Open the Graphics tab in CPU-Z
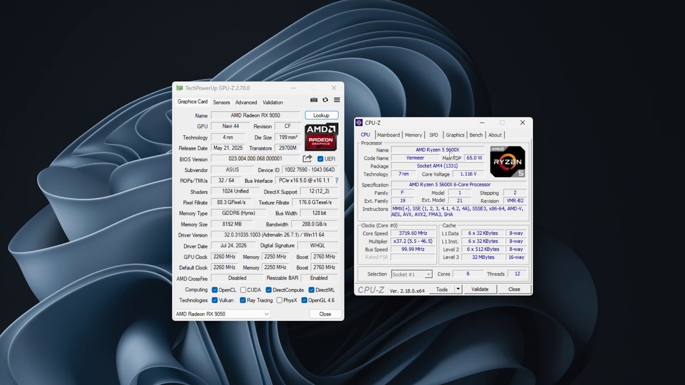 (x=455, y=135)
